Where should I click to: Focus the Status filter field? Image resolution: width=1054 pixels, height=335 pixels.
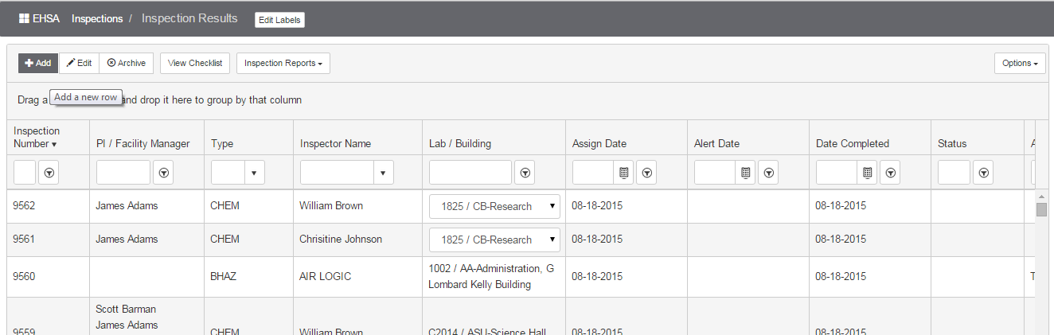[954, 172]
